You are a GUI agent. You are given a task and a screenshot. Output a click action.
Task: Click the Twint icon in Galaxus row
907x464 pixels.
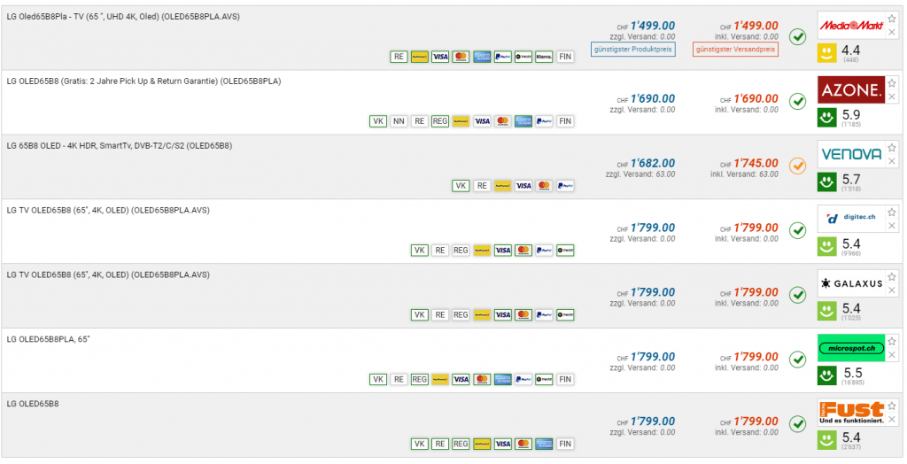(x=565, y=314)
